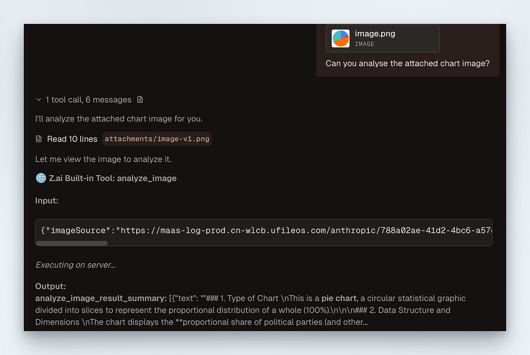The height and width of the screenshot is (355, 530).
Task: Open the pie chart thumbnail of image.png
Action: point(340,39)
